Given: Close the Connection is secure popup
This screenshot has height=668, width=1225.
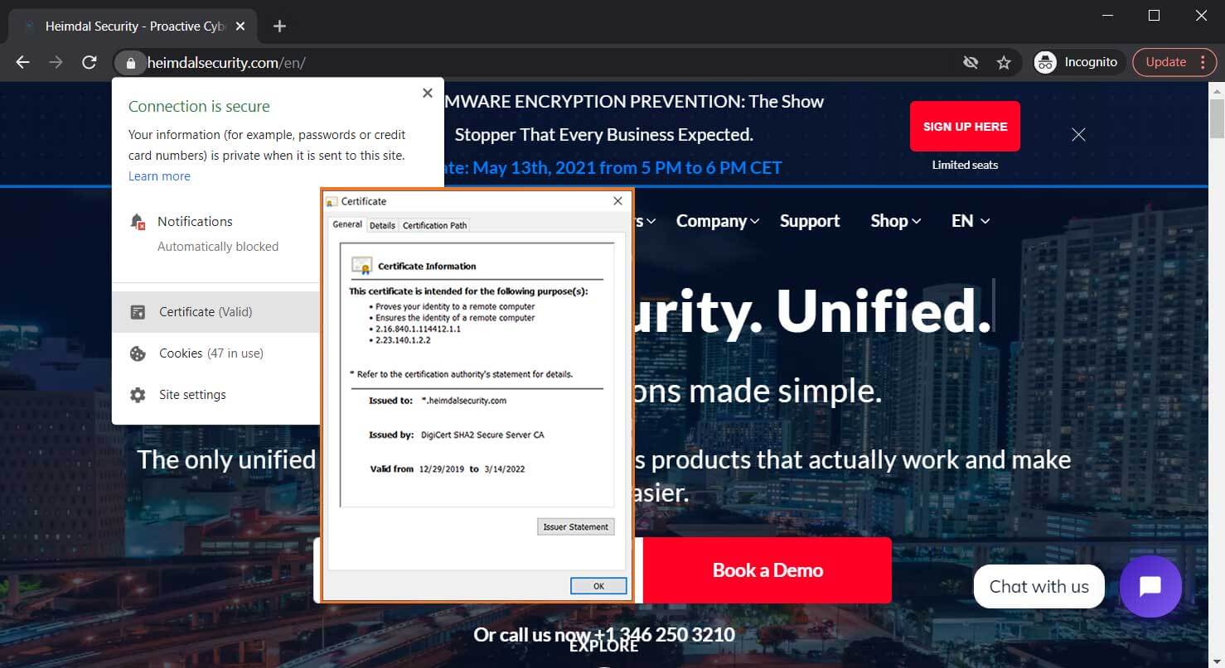Looking at the screenshot, I should tap(428, 93).
